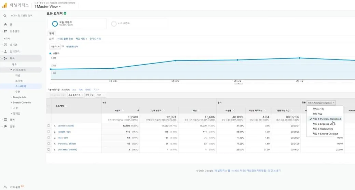Click the search magnifier icon in sidebar
Viewport: 355px width, 190px height.
[5, 16]
